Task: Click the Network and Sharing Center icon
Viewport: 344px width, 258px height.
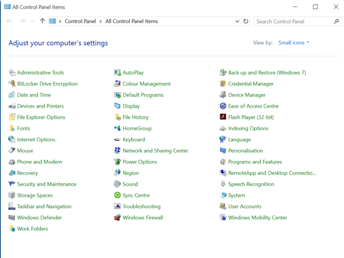Action: (x=117, y=150)
